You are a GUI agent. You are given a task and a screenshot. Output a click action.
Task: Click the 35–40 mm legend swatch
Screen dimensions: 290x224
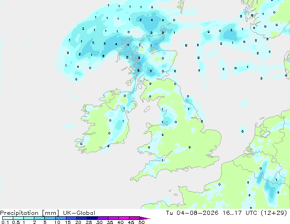pos(113,218)
